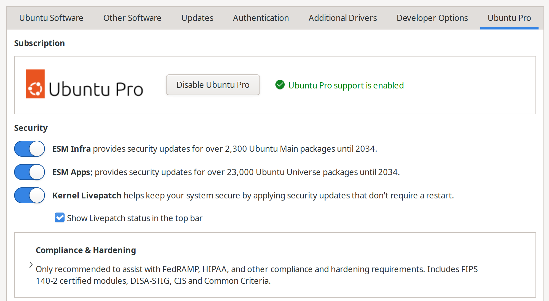
Task: Toggle the ESM Infra switch
Action: (x=30, y=149)
